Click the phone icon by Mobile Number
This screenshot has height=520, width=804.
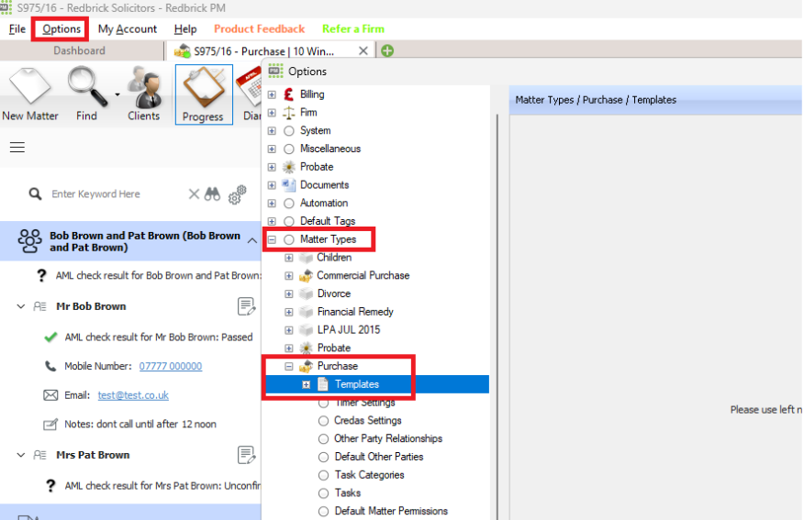(50, 366)
